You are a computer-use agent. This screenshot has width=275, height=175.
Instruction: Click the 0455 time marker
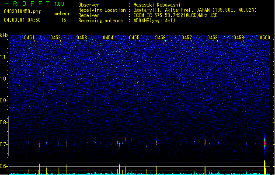tap(134, 38)
